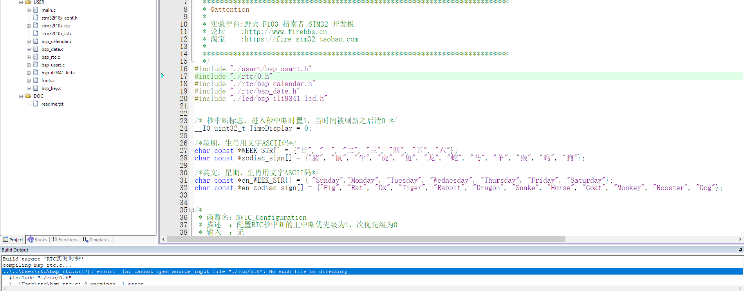Image resolution: width=744 pixels, height=291 pixels.
Task: Expand the main.c tree node
Action: tap(29, 10)
